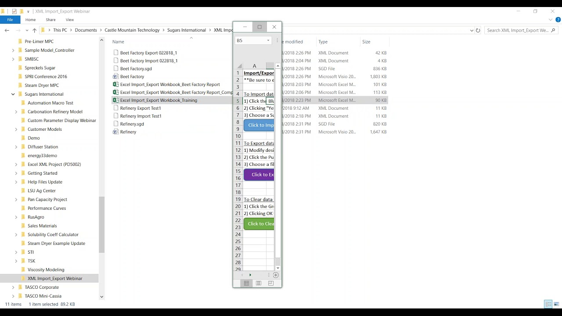Click the Select All corner triangle in Excel
562x316 pixels.
239,66
